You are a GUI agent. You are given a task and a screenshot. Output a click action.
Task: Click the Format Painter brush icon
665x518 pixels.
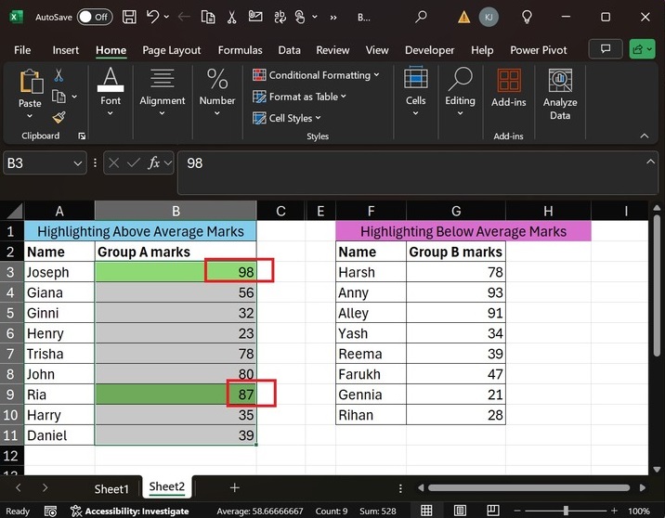pyautogui.click(x=59, y=117)
